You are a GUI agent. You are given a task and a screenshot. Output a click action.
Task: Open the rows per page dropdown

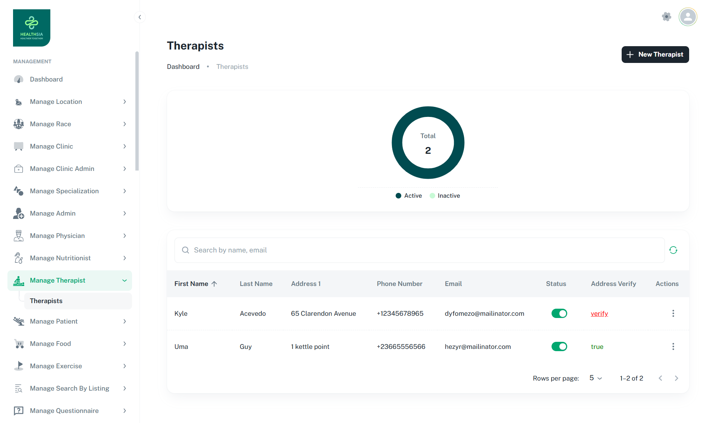[596, 378]
